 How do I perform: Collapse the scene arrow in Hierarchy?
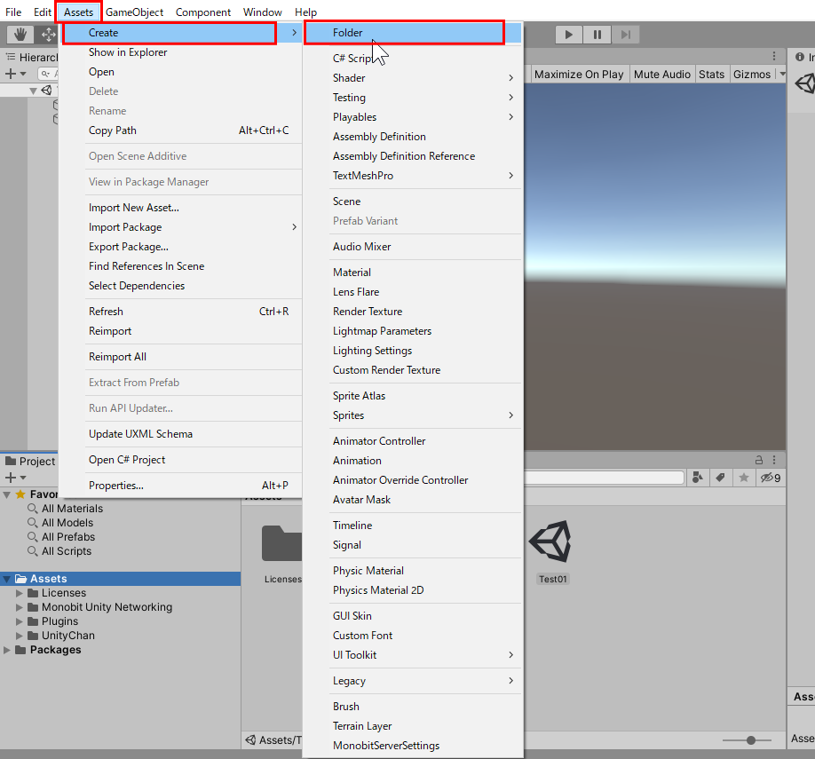(x=33, y=91)
